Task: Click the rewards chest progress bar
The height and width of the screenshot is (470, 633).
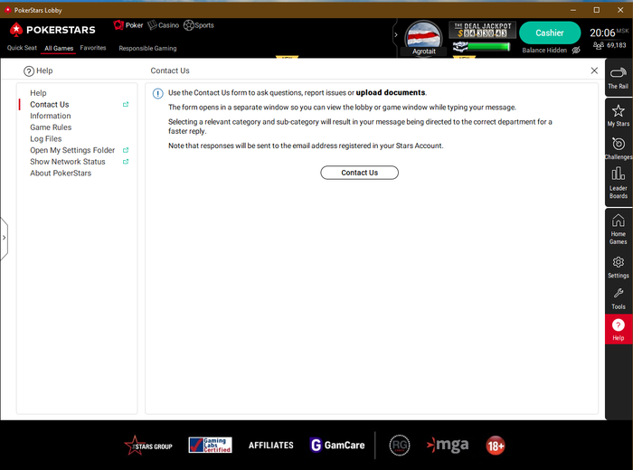Action: pos(481,47)
